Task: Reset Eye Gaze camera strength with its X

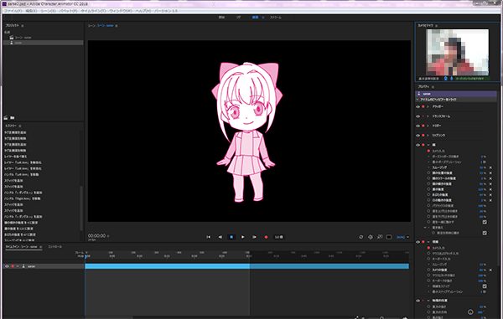Action: click(x=490, y=270)
